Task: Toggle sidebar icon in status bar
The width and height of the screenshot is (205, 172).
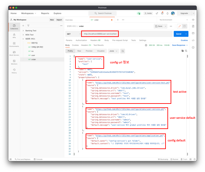Action: pos(11,159)
